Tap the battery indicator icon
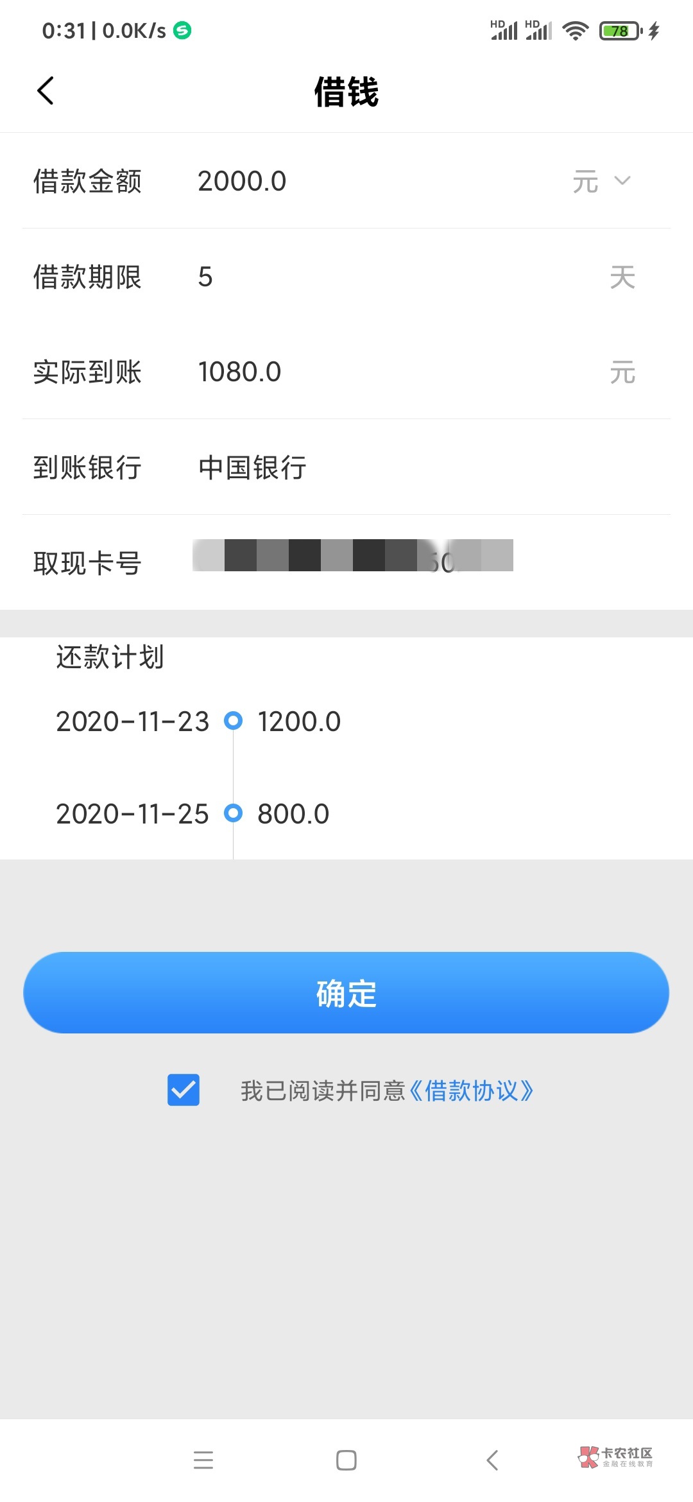 click(x=620, y=30)
